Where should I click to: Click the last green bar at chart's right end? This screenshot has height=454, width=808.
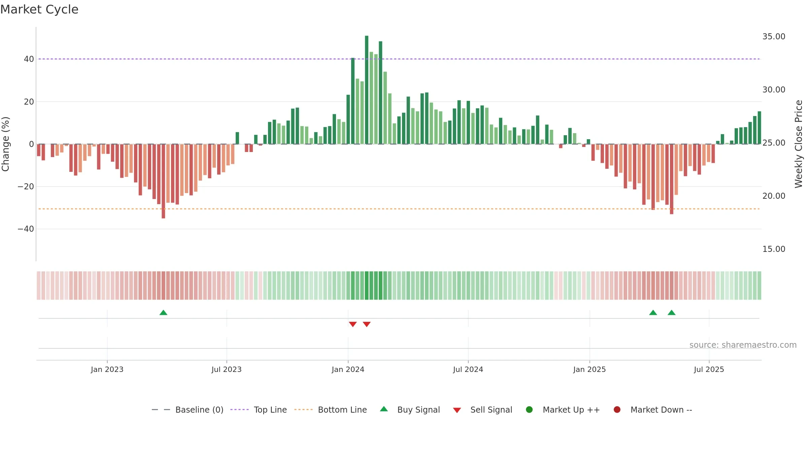pos(759,128)
